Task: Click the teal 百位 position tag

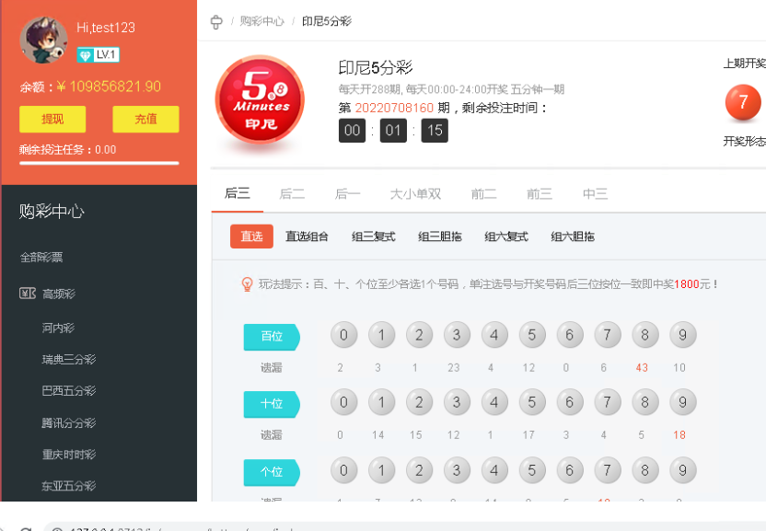Action: (x=271, y=336)
